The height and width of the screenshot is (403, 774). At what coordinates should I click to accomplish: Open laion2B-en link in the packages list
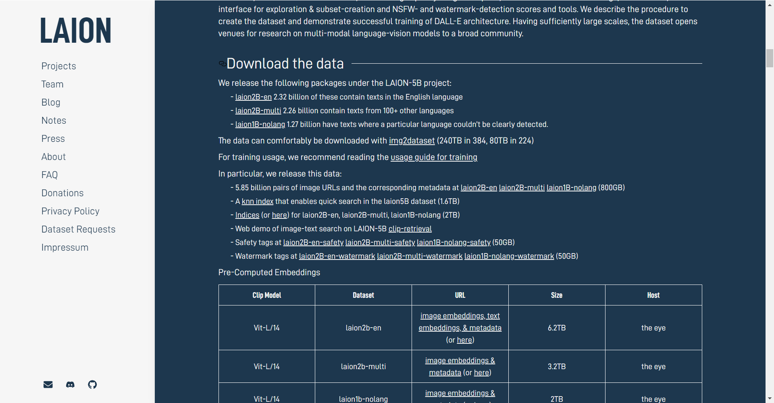pyautogui.click(x=254, y=97)
